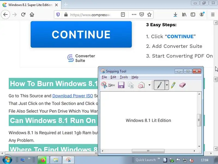Click the big blue CONTINUE button

click(x=81, y=34)
